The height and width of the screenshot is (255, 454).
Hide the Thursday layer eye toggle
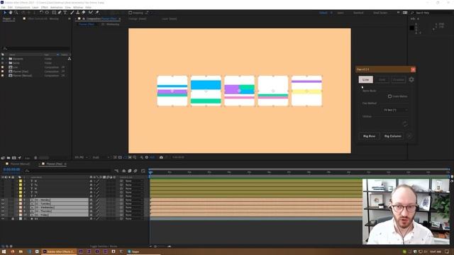click(x=3, y=211)
